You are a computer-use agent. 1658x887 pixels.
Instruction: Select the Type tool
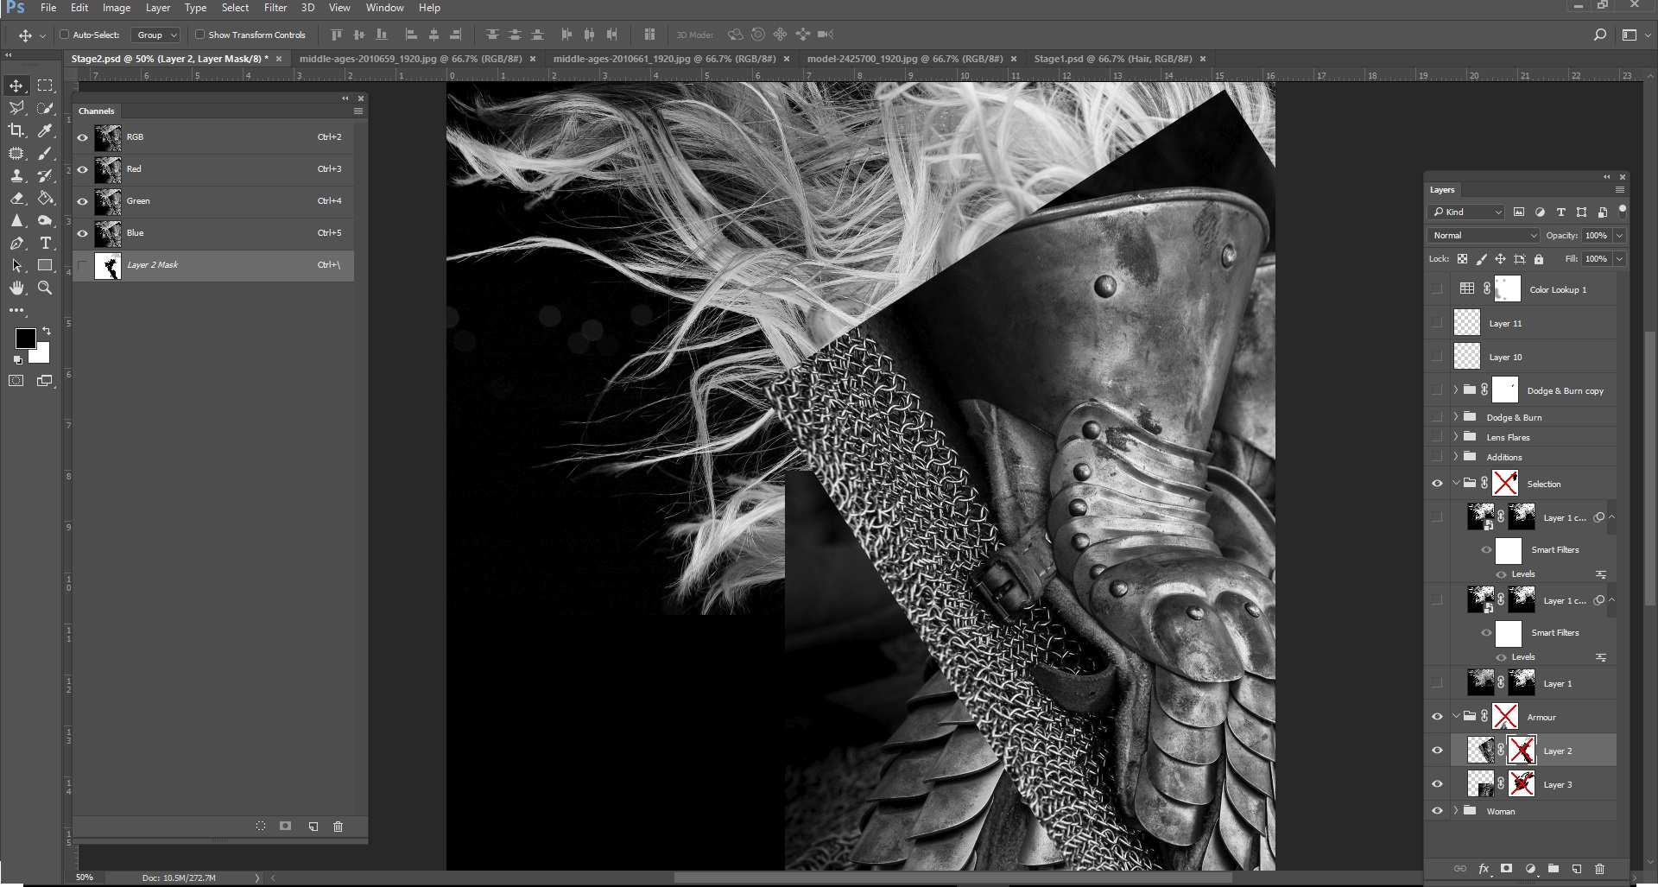pyautogui.click(x=46, y=244)
